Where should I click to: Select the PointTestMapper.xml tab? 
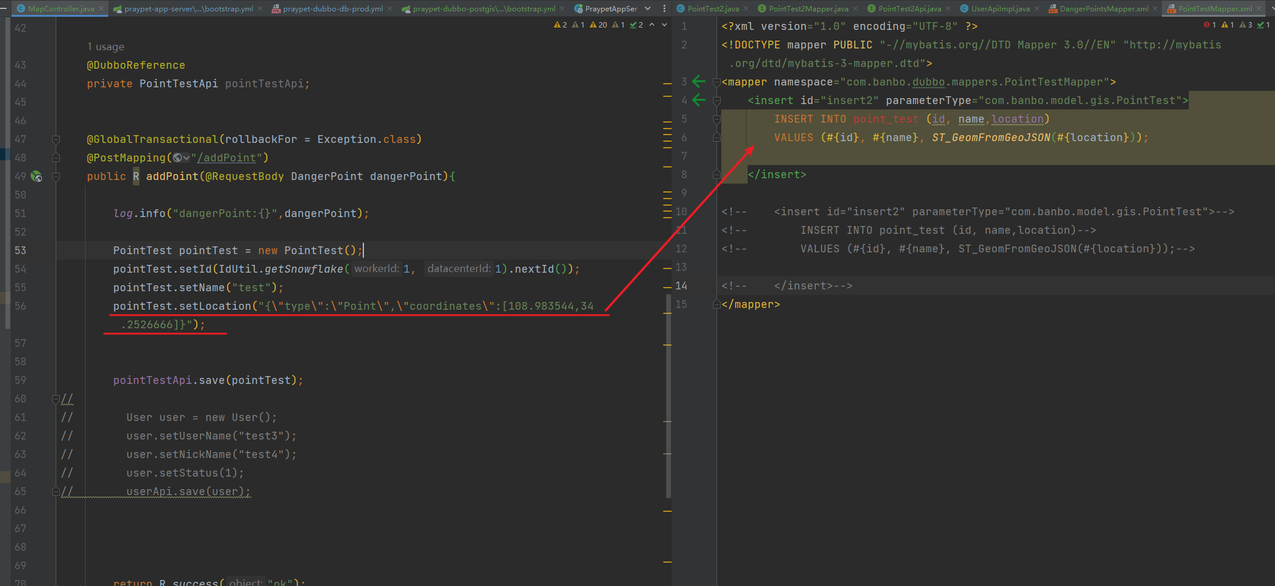click(x=1215, y=8)
